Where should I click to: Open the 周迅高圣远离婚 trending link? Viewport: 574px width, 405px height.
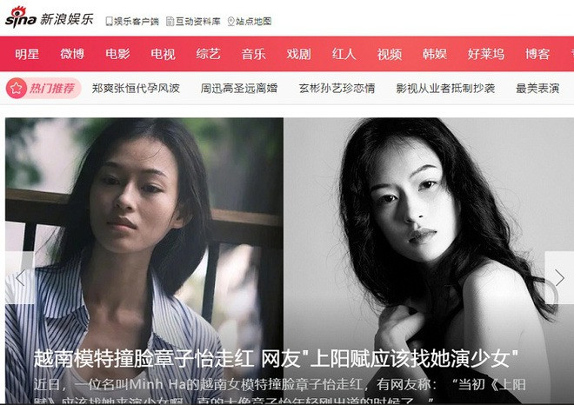click(x=239, y=88)
